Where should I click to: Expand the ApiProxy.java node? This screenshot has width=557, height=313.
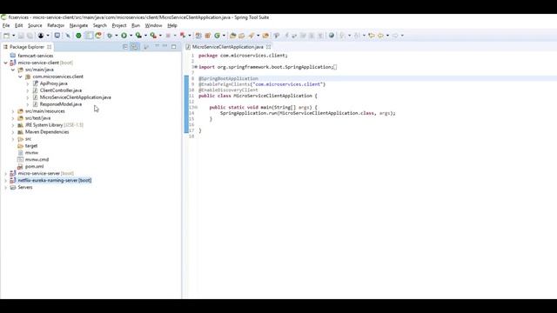(28, 83)
